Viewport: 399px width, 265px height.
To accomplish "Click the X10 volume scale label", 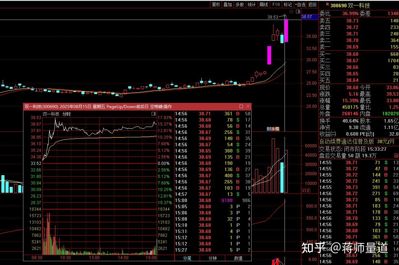I will coord(306,191).
